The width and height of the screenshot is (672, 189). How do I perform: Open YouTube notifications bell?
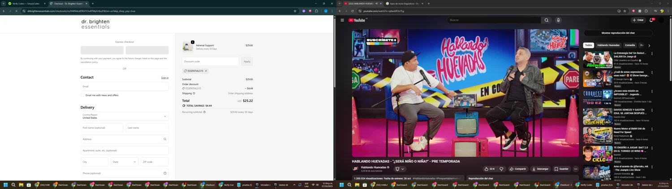[651, 20]
